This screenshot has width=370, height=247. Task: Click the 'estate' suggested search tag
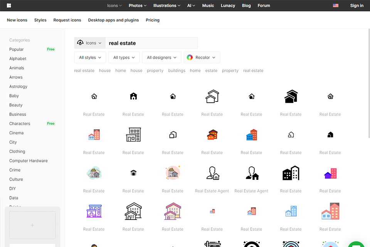pyautogui.click(x=211, y=71)
